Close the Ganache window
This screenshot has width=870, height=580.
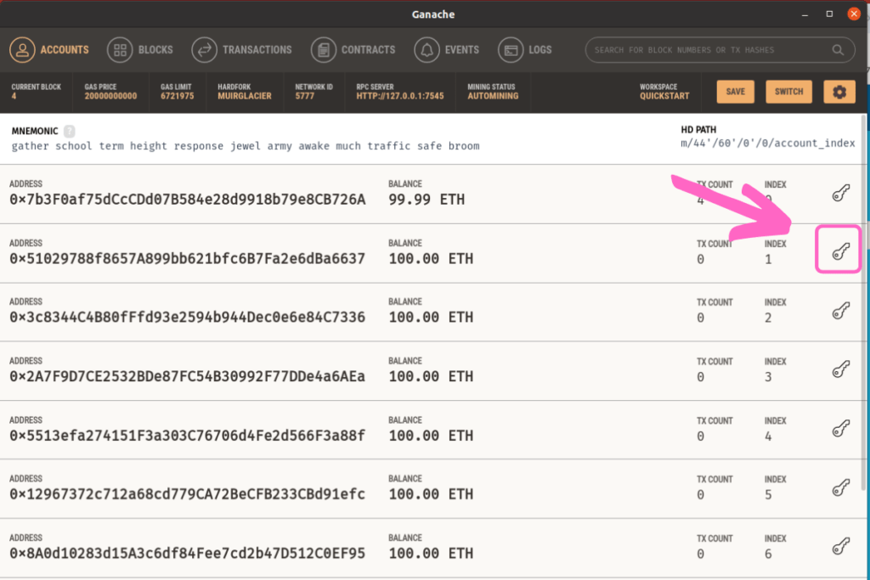(854, 14)
